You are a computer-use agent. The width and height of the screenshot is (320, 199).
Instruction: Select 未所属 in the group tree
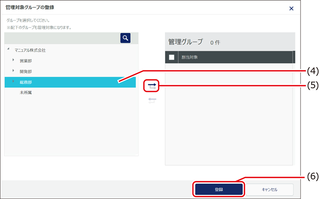coord(26,93)
